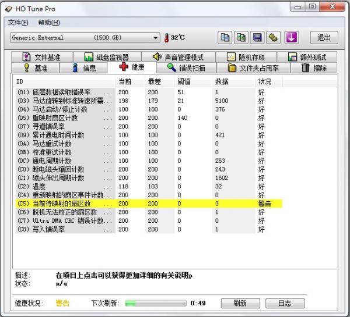Image resolution: width=350 pixels, height=317 pixels.
Task: Select the (C7) Ultra DMA CRC 错误计数 row
Action: coord(149,220)
